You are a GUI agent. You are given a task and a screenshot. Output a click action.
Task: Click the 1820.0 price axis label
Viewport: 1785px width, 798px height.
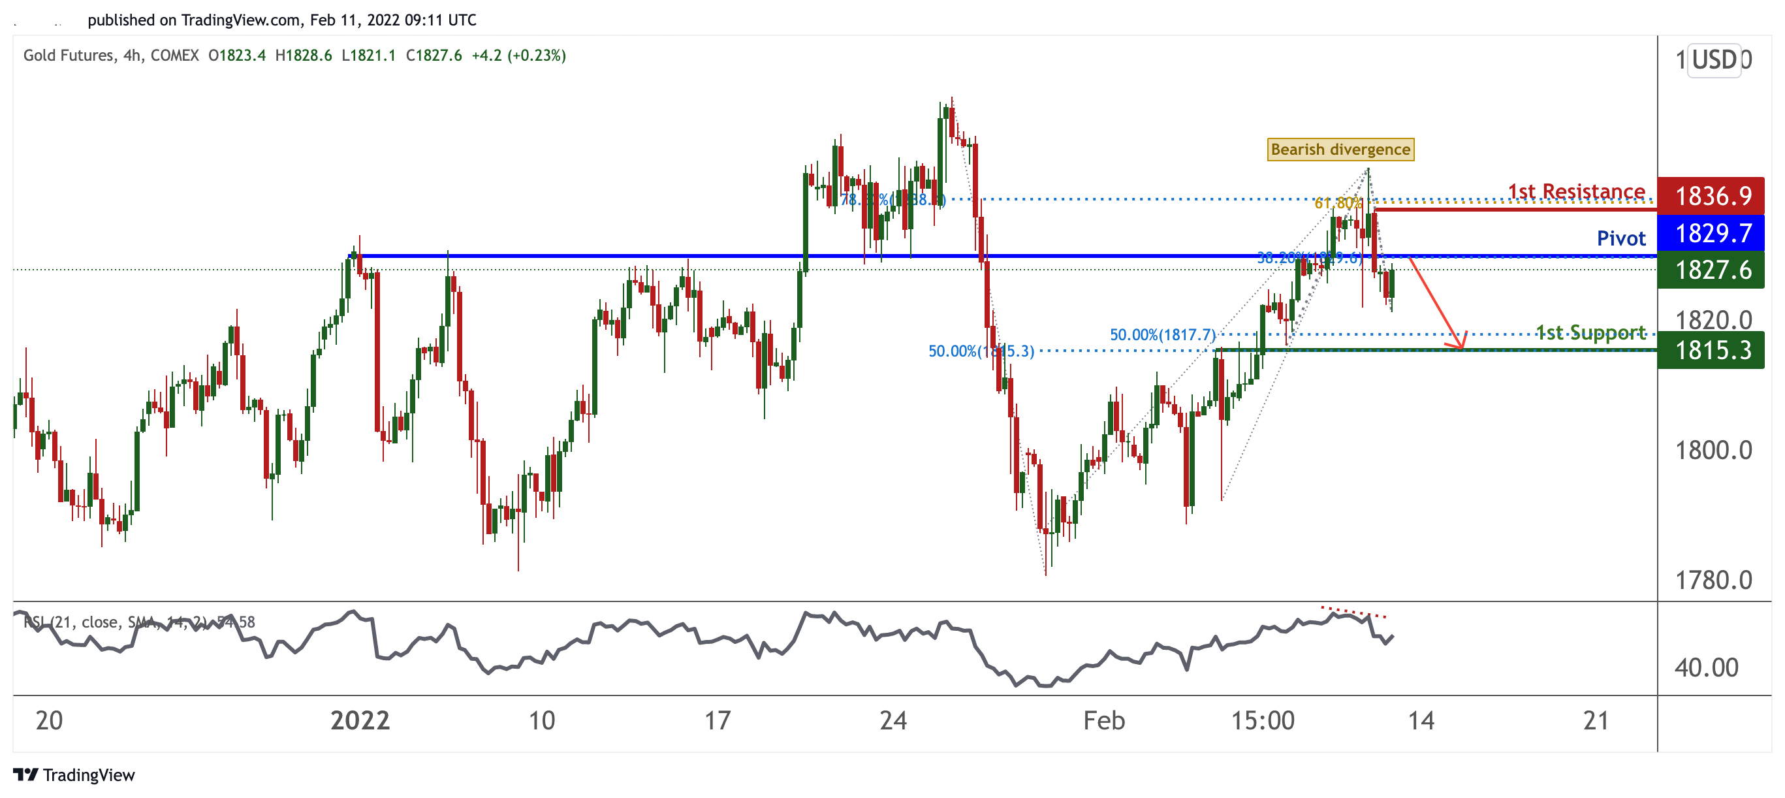[x=1713, y=320]
